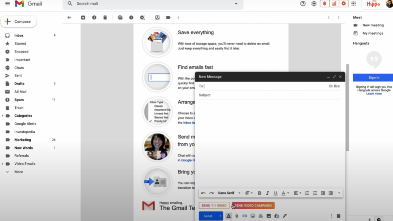Viewport: 393px width, 221px height.
Task: Open the Learn more link
Action: coord(374,94)
